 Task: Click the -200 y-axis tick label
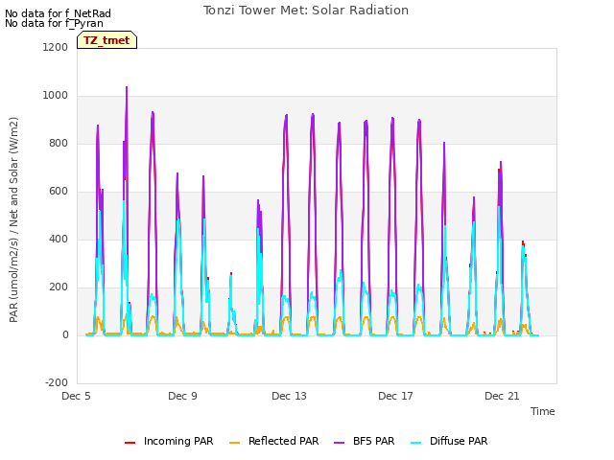coord(57,382)
